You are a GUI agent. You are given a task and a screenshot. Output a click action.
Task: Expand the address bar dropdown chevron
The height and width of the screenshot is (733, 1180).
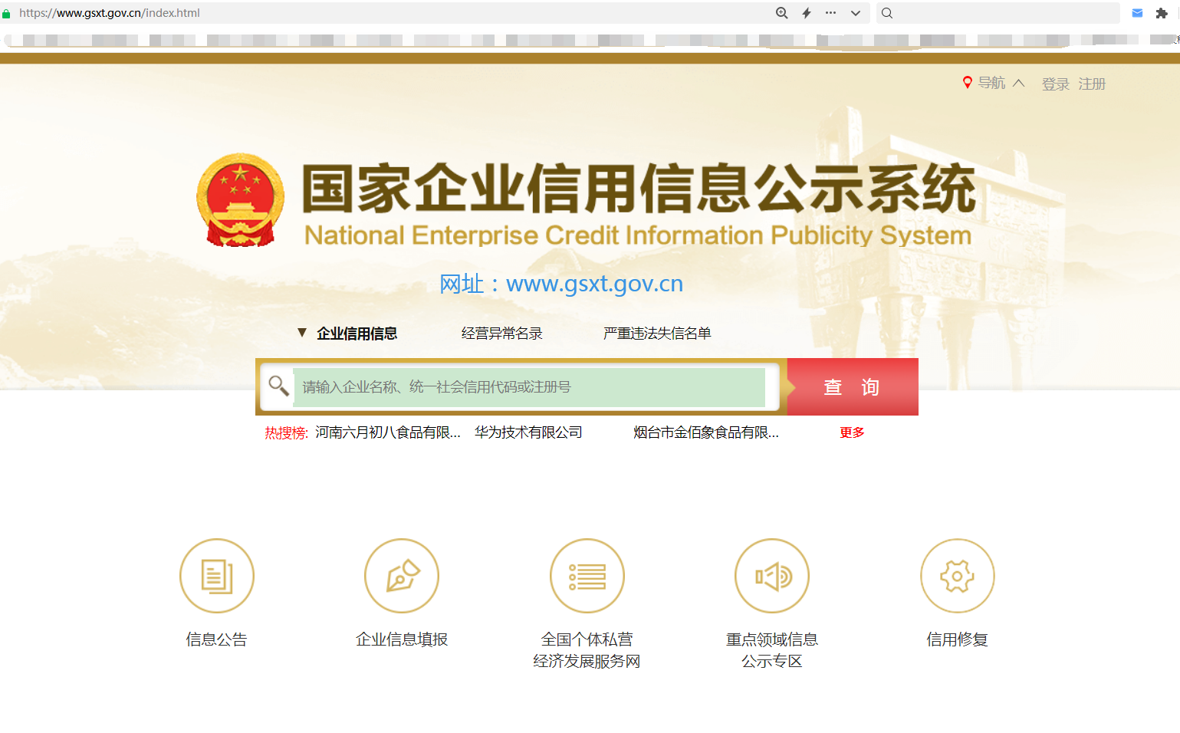pyautogui.click(x=856, y=13)
